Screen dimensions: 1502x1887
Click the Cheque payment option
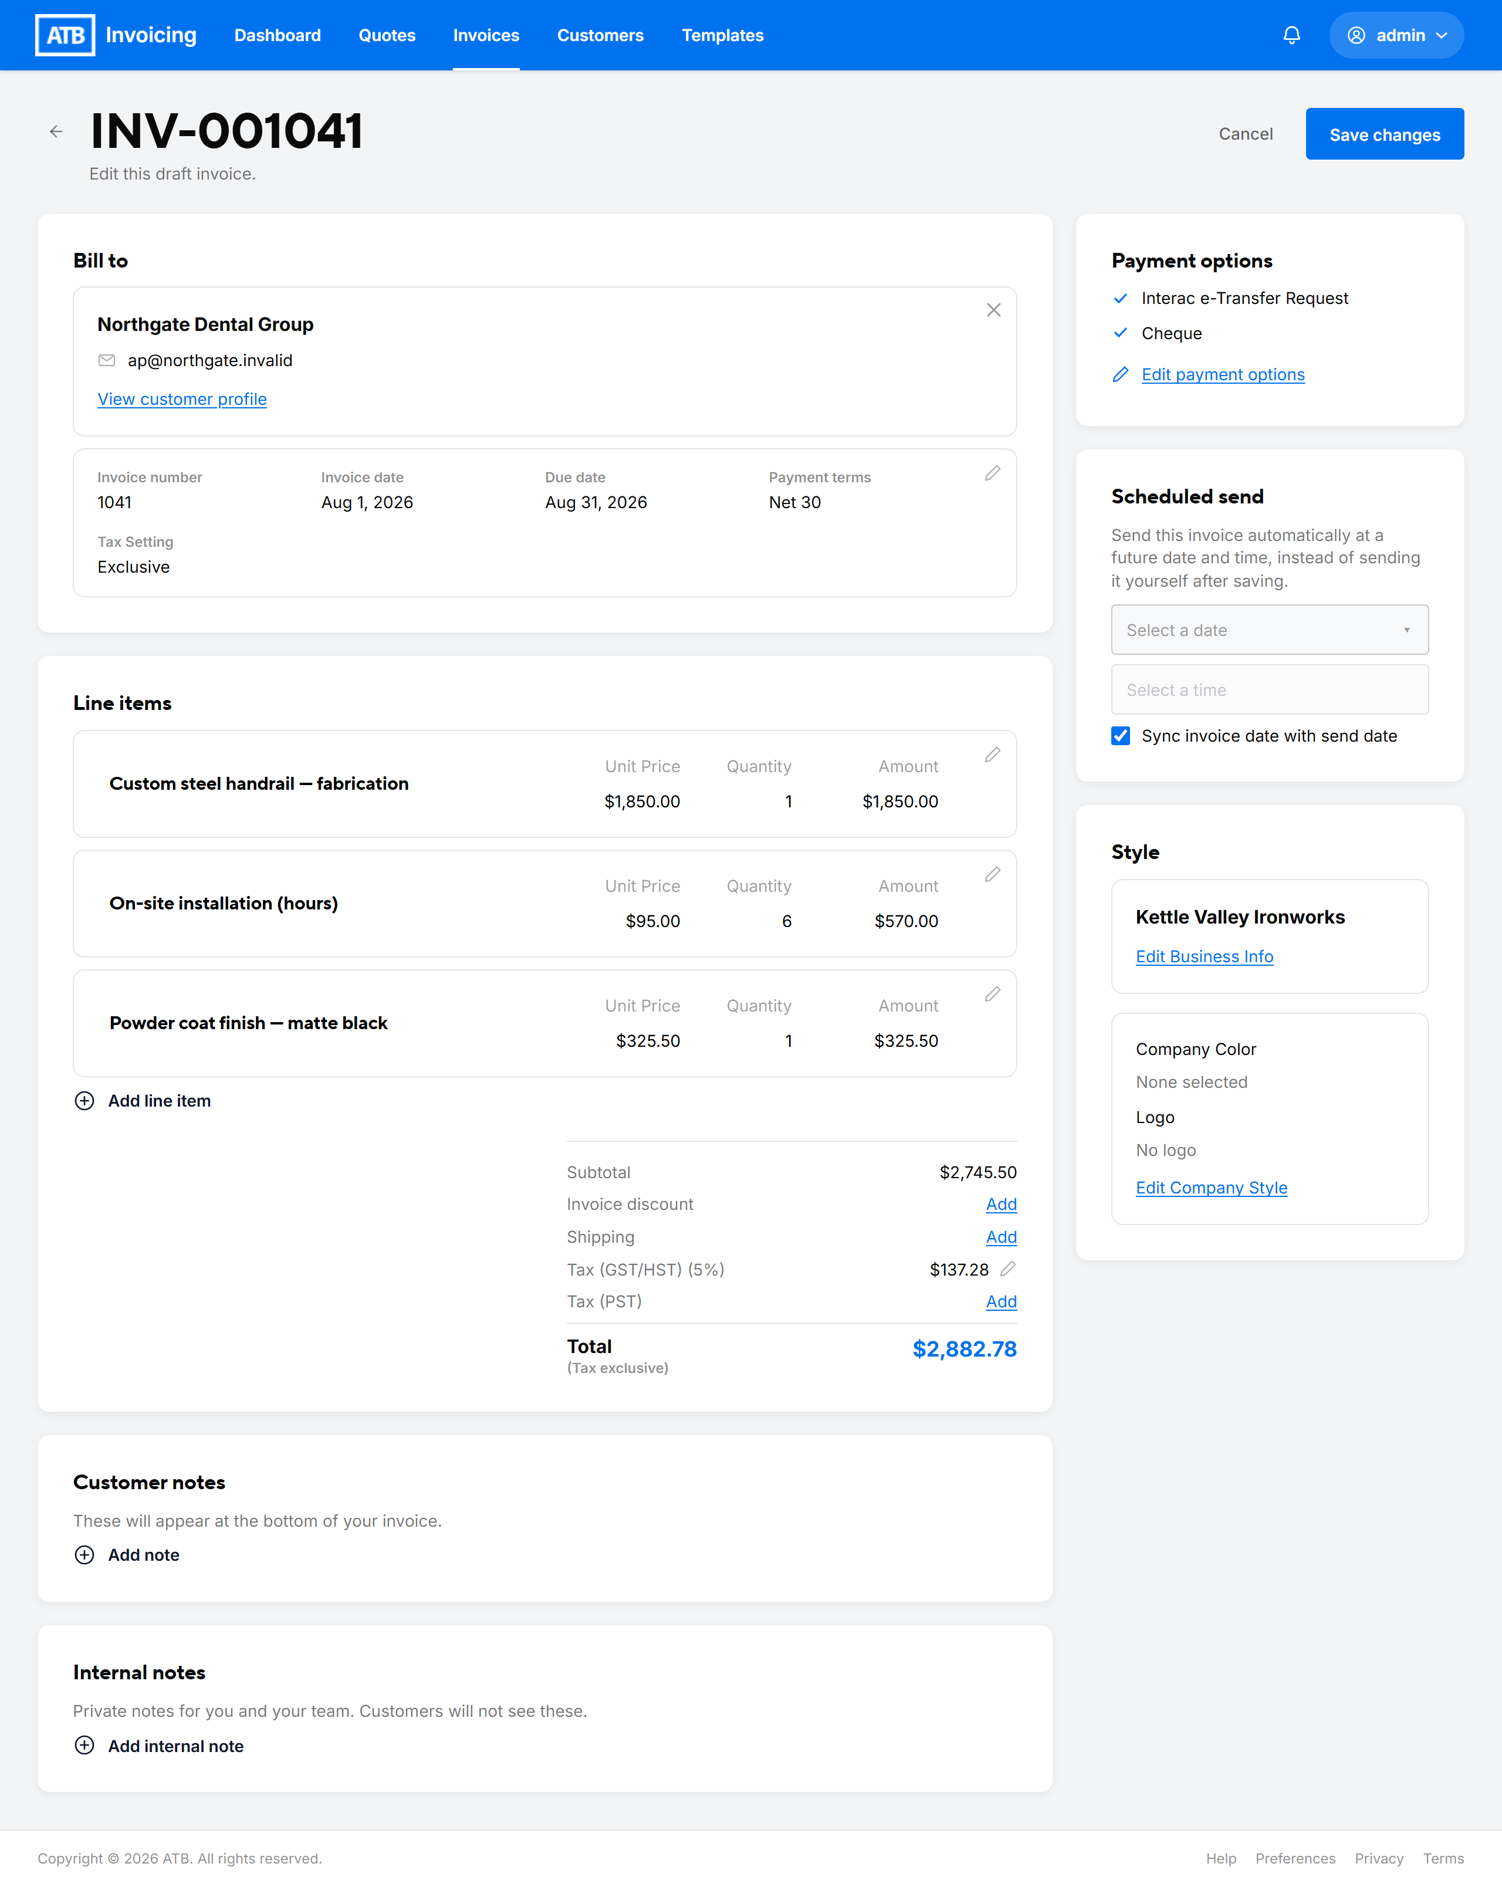(1171, 333)
